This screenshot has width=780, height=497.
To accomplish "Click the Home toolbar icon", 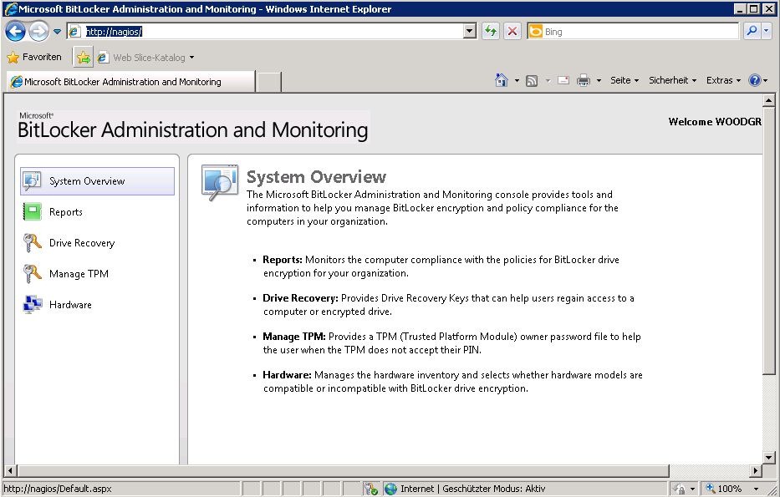I will (502, 79).
